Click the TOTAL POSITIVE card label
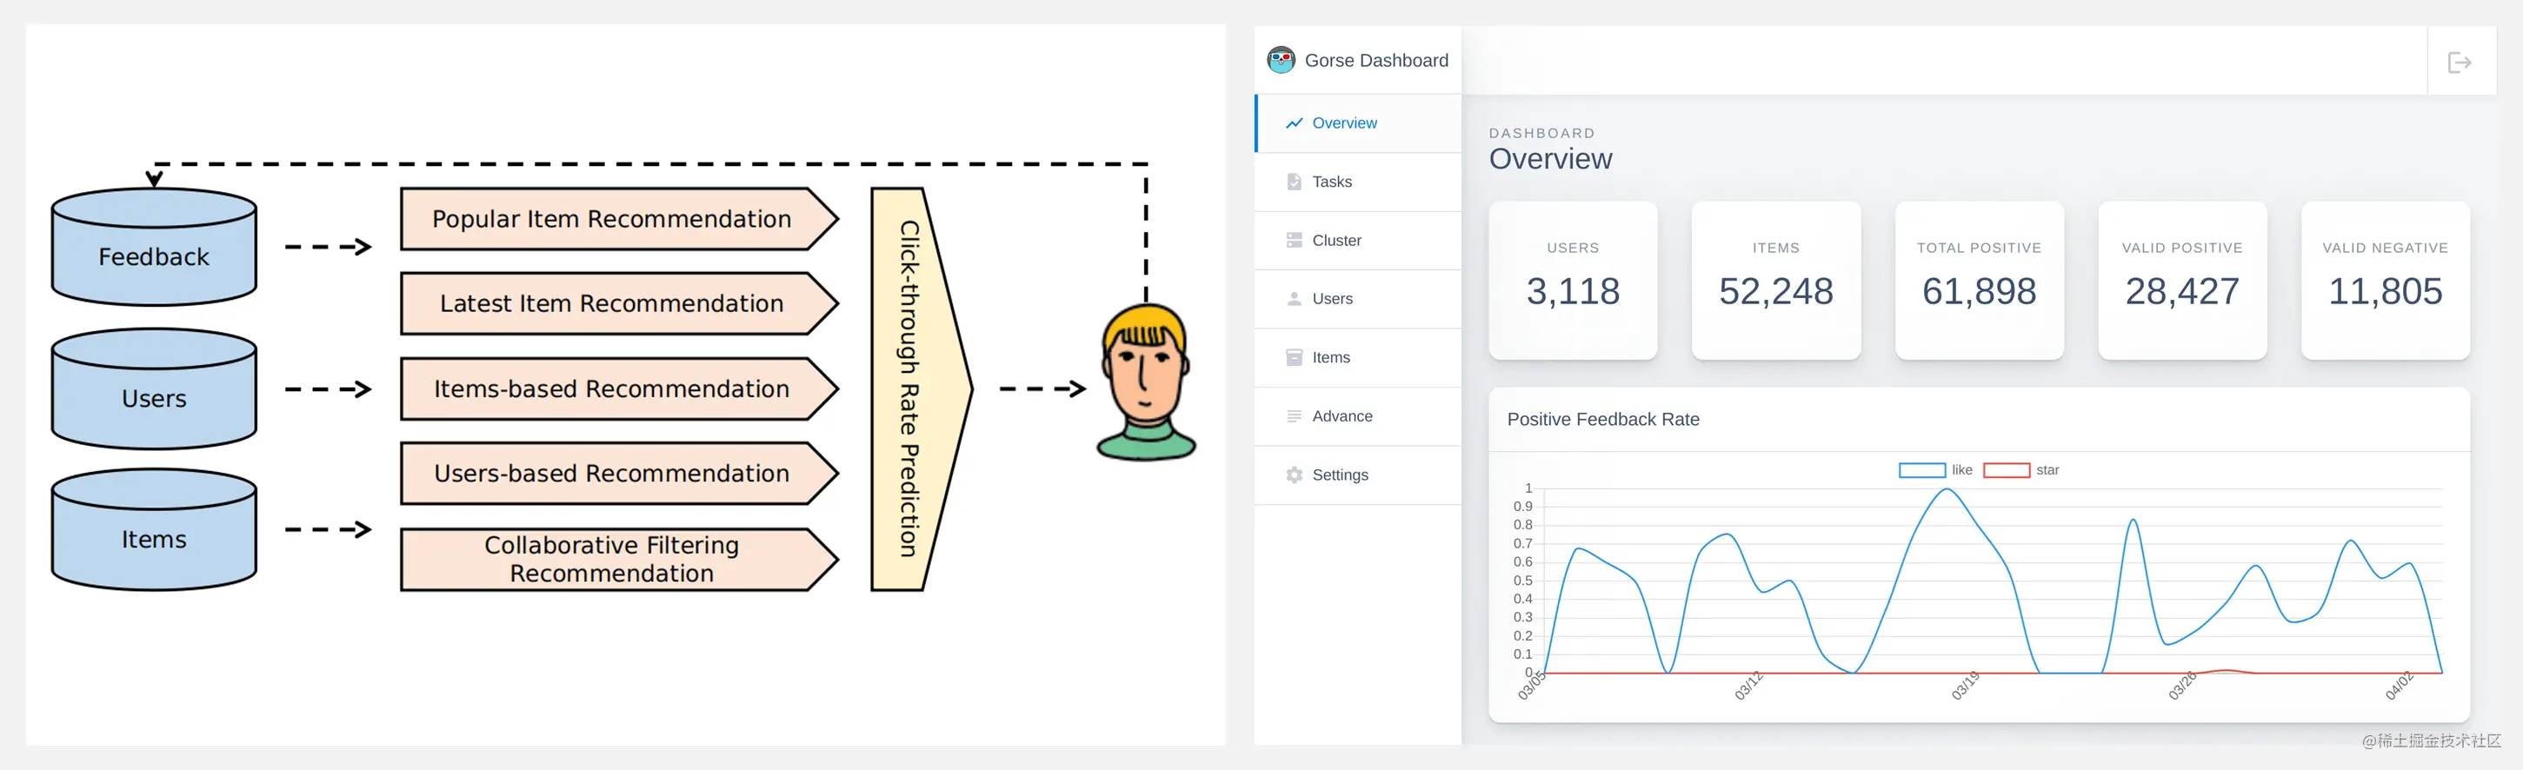The height and width of the screenshot is (770, 2523). click(1980, 249)
